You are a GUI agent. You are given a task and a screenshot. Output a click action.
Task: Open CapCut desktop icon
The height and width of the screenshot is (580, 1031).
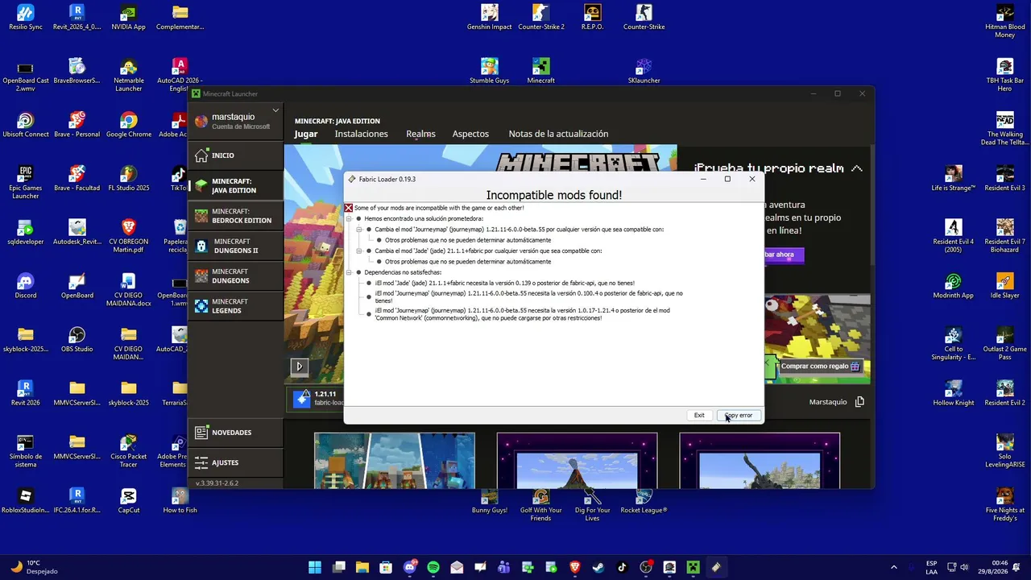[x=129, y=500]
